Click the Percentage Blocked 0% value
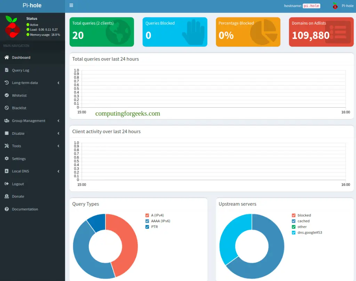356x281 pixels. coord(226,35)
